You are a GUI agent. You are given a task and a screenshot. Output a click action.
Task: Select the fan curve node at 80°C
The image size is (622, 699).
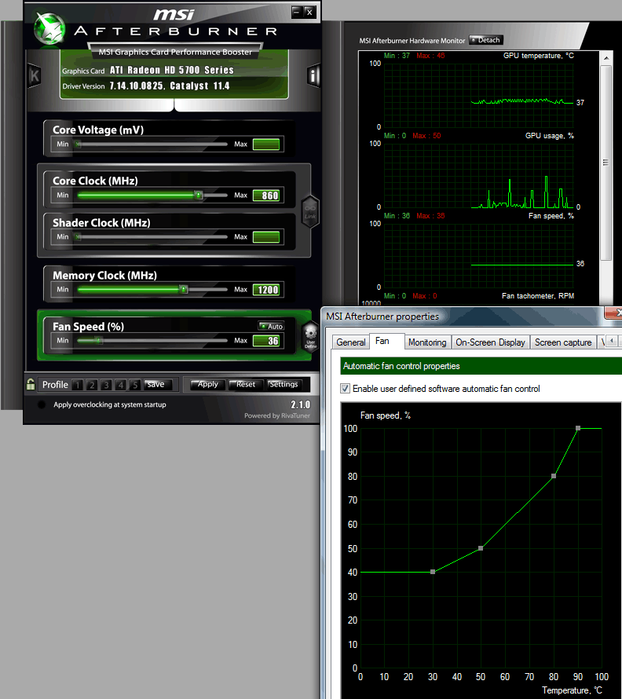[554, 476]
